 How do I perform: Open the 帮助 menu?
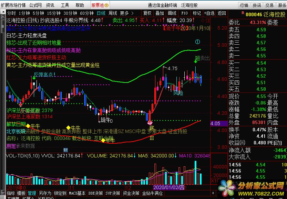80,5
